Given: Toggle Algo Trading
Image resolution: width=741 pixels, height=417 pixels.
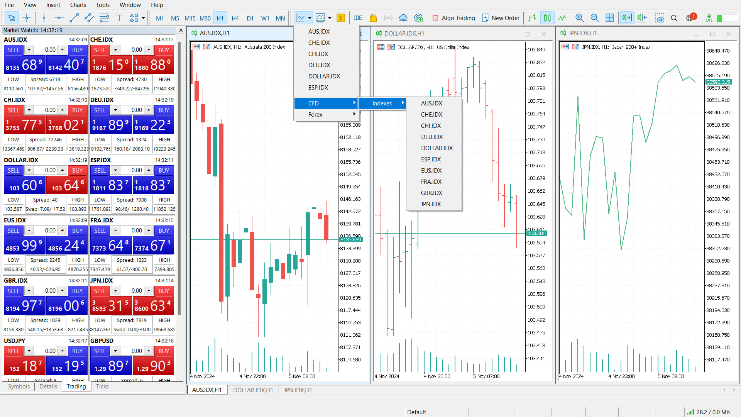Looking at the screenshot, I should (454, 18).
